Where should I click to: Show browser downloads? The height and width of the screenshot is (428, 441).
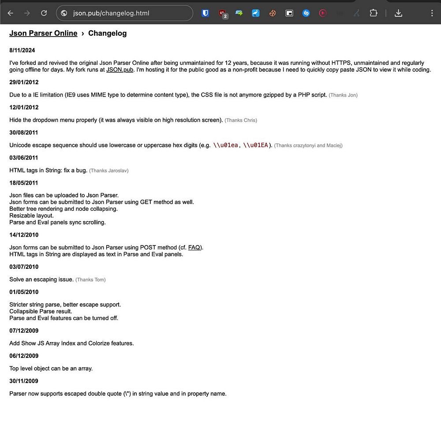[x=398, y=13]
